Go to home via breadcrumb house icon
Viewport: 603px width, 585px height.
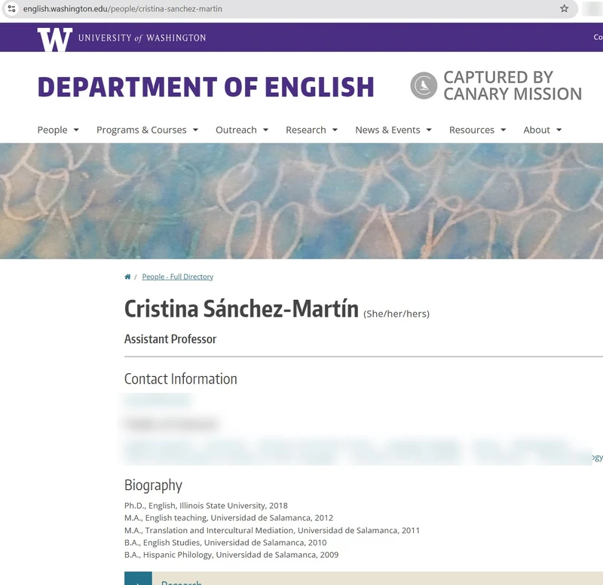127,277
